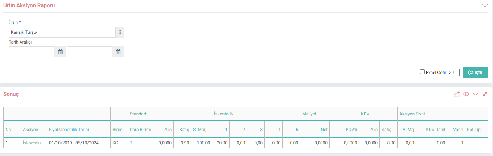Open the start date calendar picker
This screenshot has height=156, width=493.
pos(61,52)
